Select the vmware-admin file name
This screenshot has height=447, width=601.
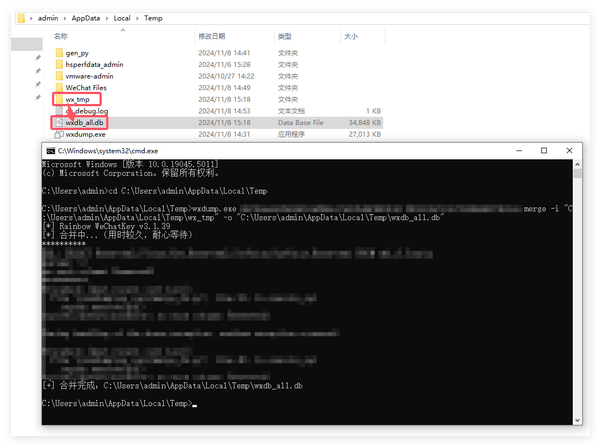point(90,76)
